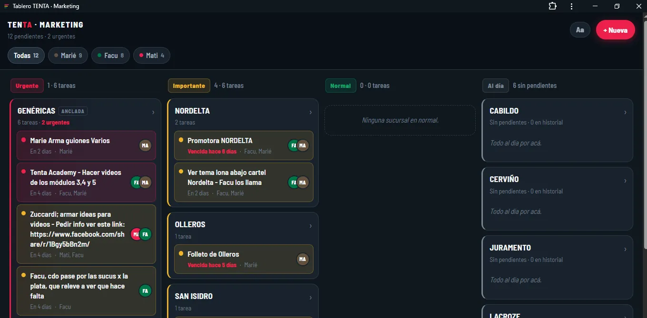647x318 pixels.
Task: Click MA avatar on Ver tema lona task
Action: 303,183
